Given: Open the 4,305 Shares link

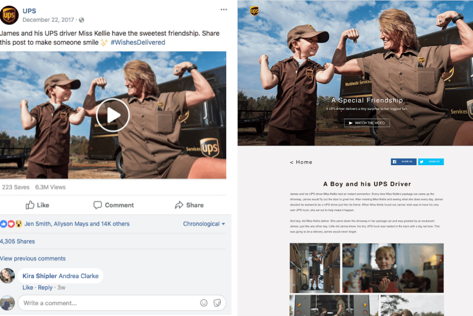Looking at the screenshot, I should pyautogui.click(x=17, y=241).
